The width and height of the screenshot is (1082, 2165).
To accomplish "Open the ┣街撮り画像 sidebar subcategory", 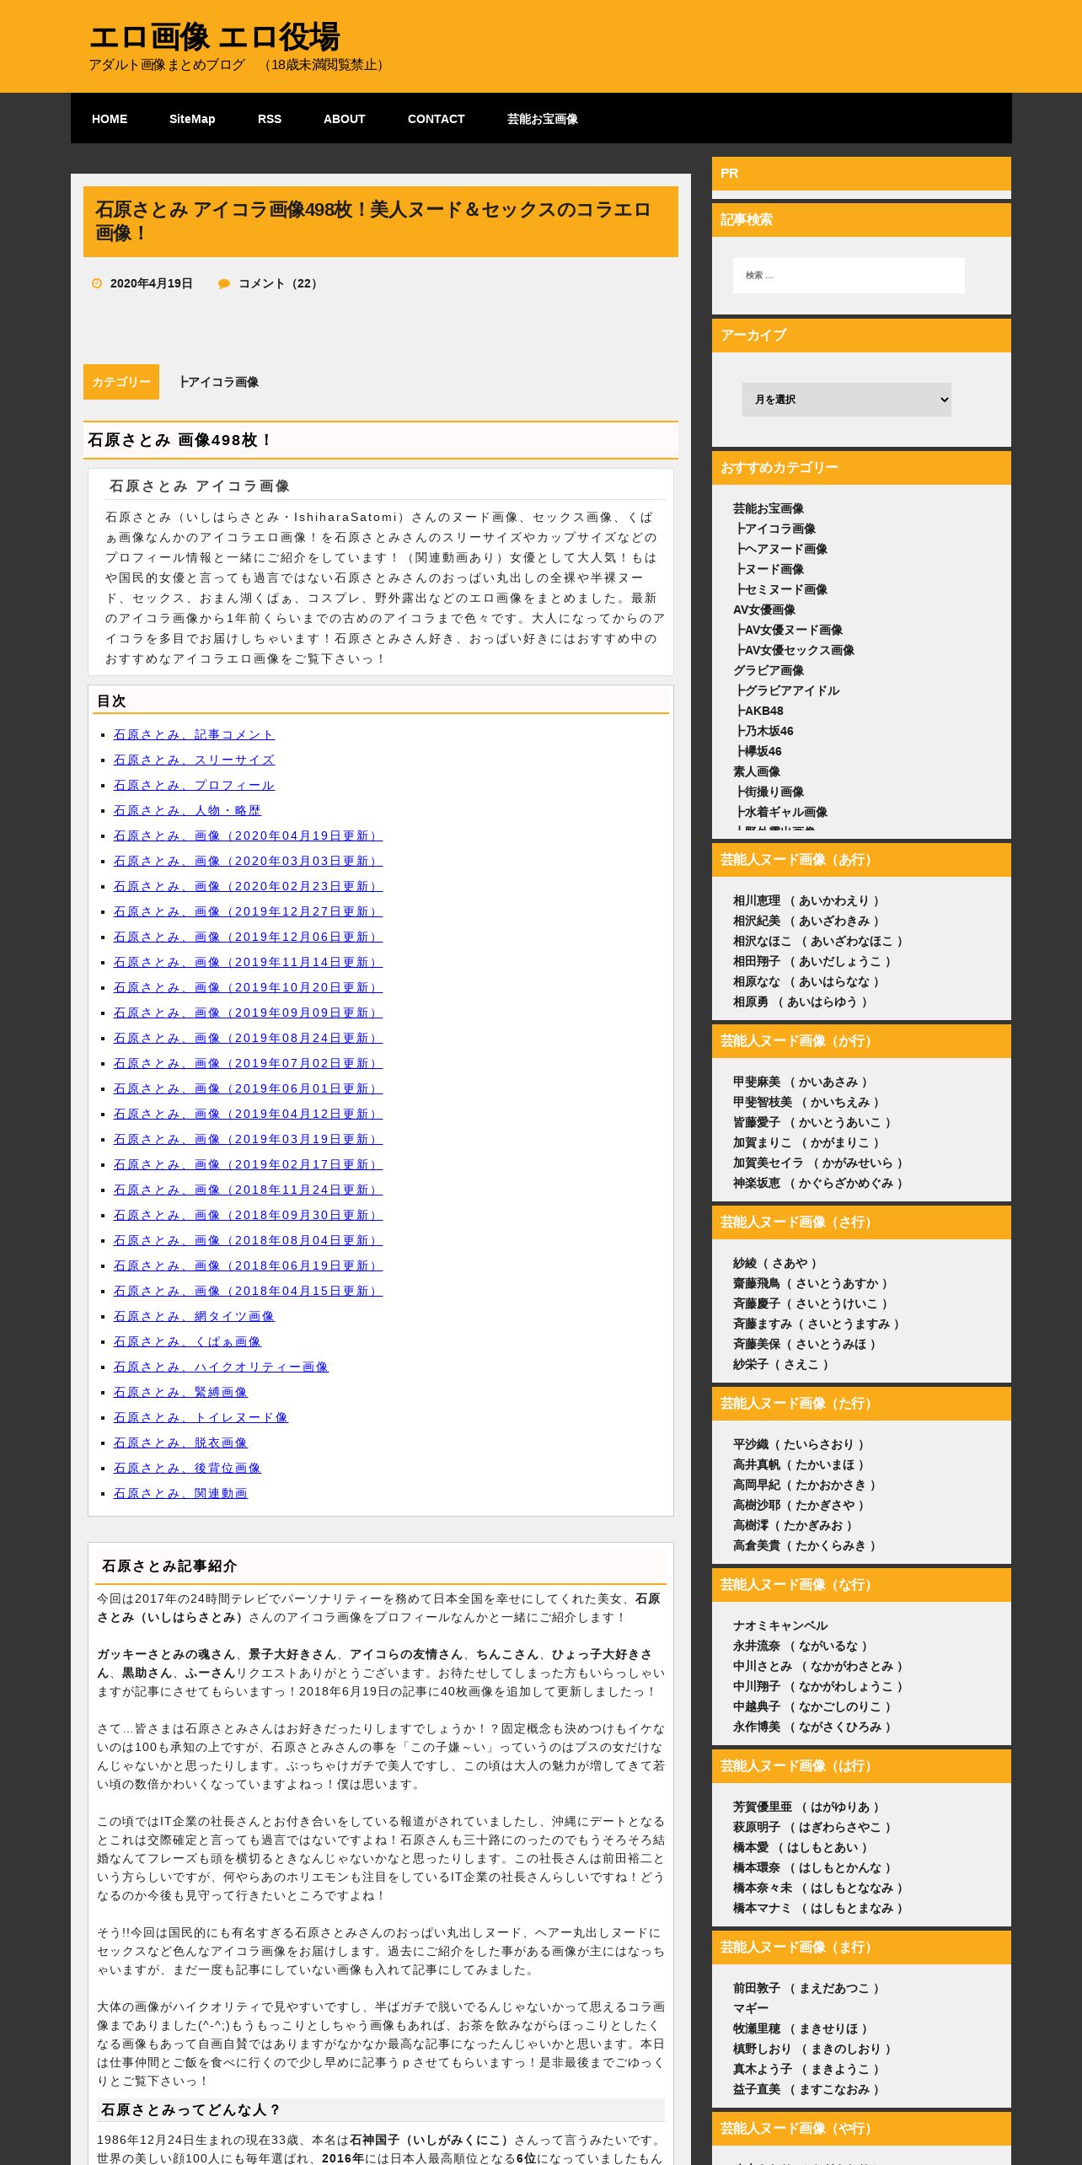I will (x=770, y=792).
